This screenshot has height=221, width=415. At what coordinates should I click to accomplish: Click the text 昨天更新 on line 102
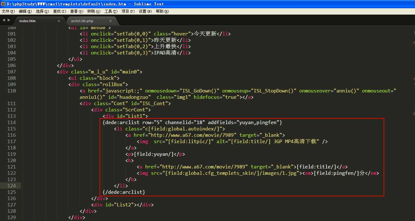(x=165, y=40)
